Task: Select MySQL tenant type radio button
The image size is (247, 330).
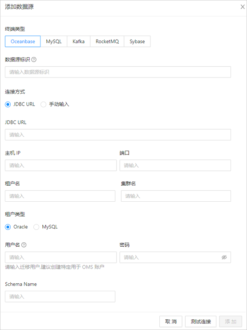Action: pyautogui.click(x=36, y=227)
